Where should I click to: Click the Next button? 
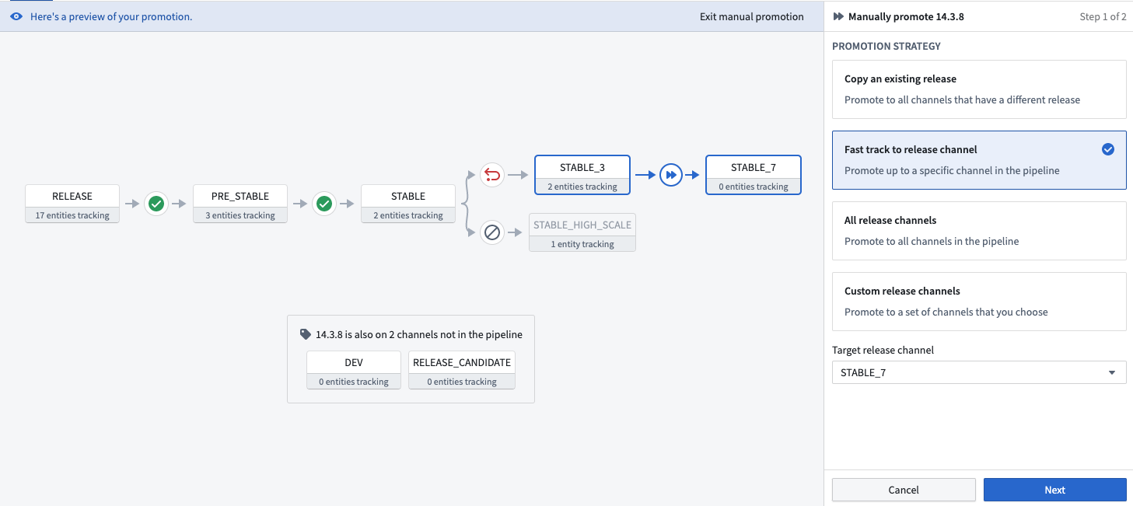[x=1054, y=490]
